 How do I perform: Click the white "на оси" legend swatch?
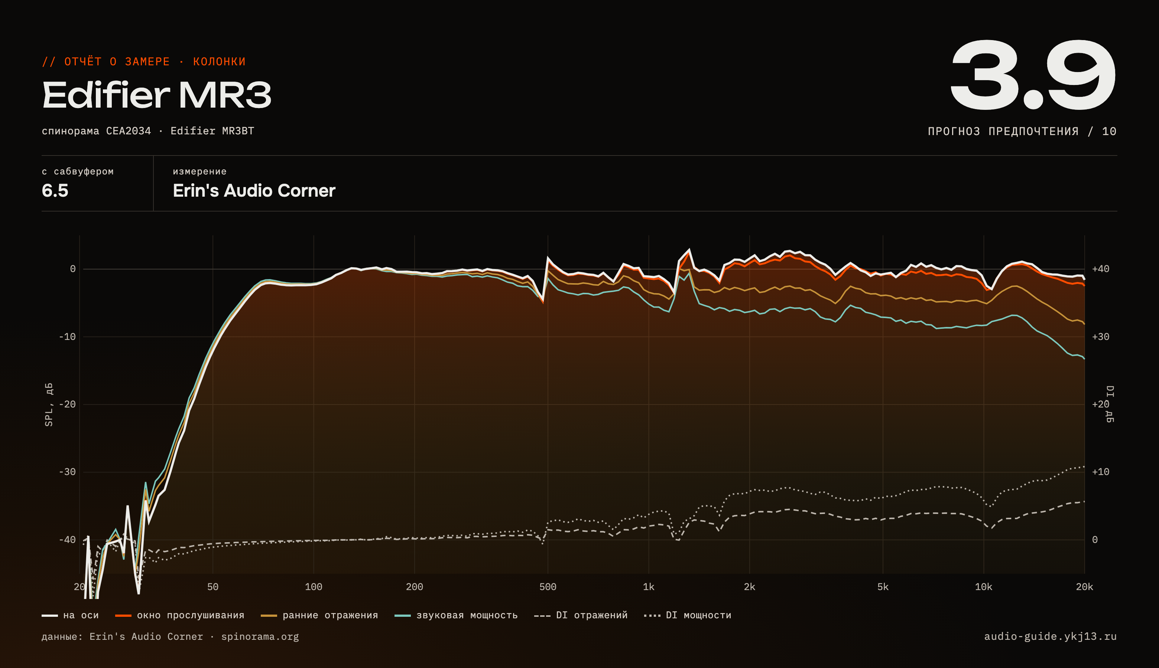tap(50, 616)
